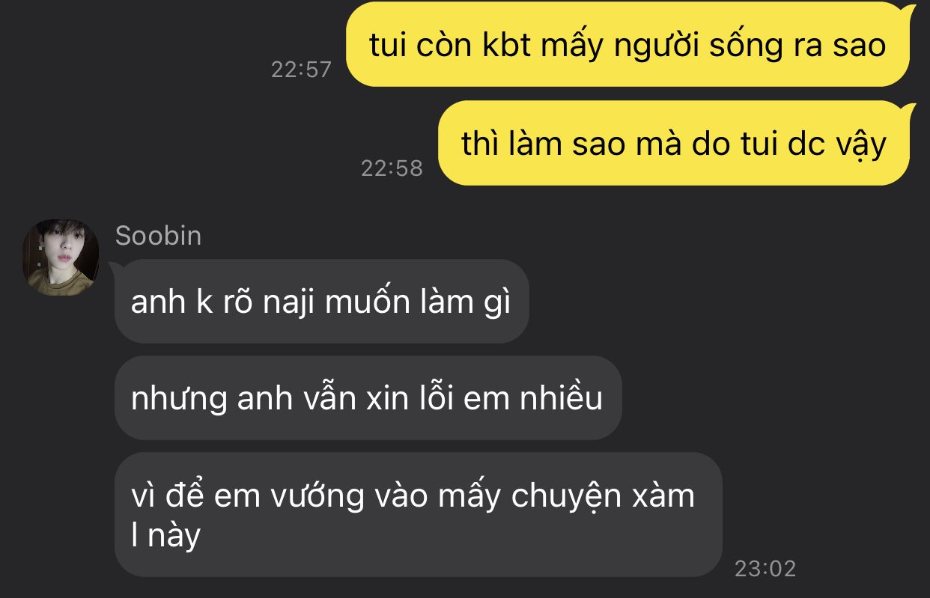Select the bubble starting 'vì để em vướng vào'
Screen dimensions: 930x598
418,514
